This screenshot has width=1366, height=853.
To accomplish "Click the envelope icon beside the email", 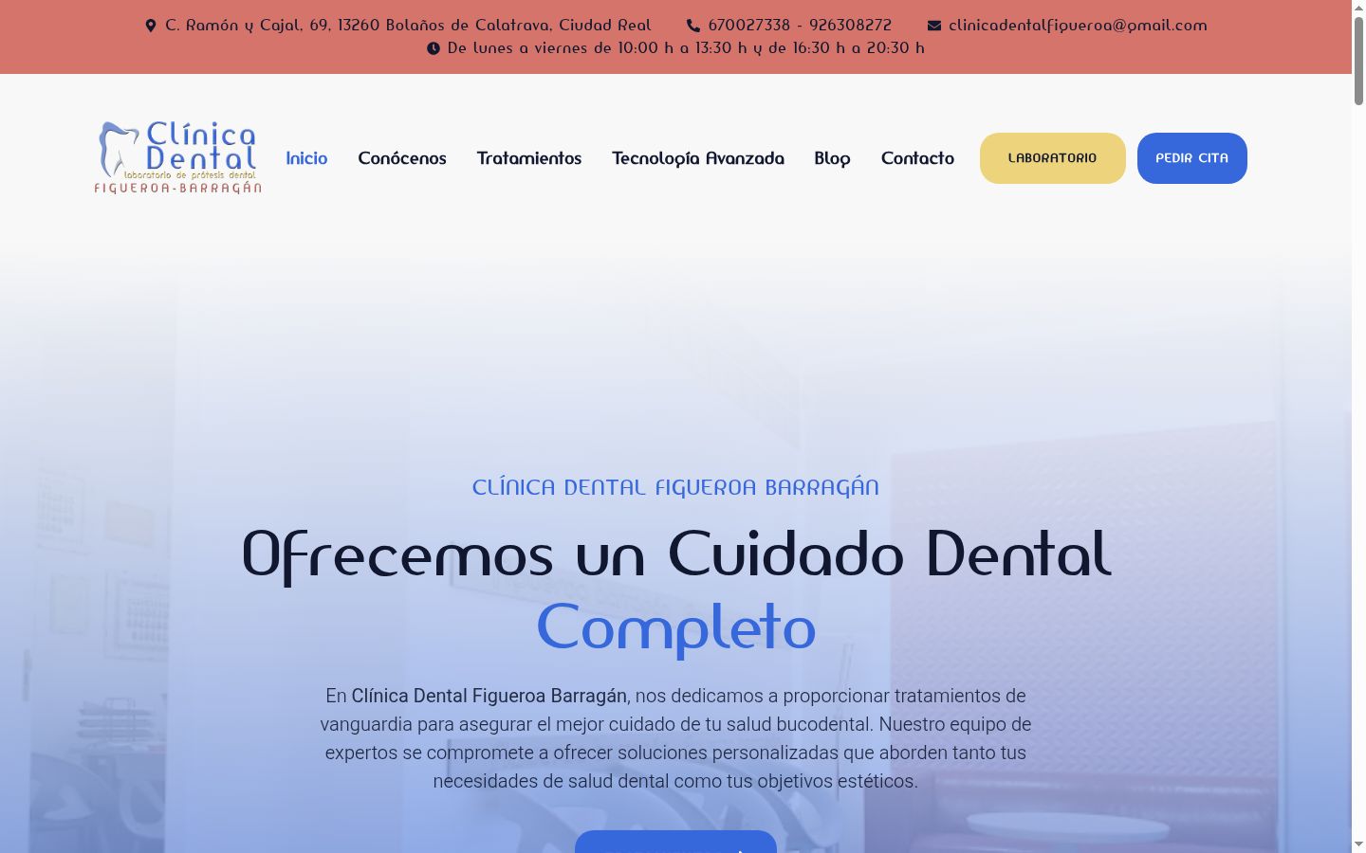I will pyautogui.click(x=934, y=26).
